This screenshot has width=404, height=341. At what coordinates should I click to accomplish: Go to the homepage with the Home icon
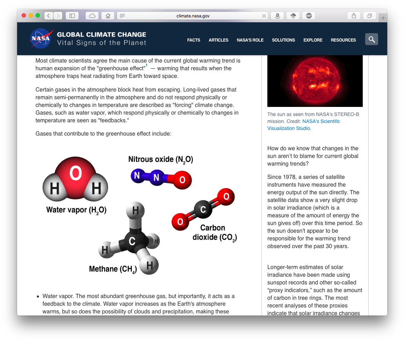pyautogui.click(x=107, y=15)
